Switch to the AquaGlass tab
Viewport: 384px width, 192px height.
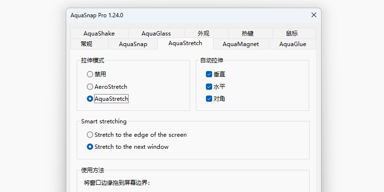(x=156, y=34)
